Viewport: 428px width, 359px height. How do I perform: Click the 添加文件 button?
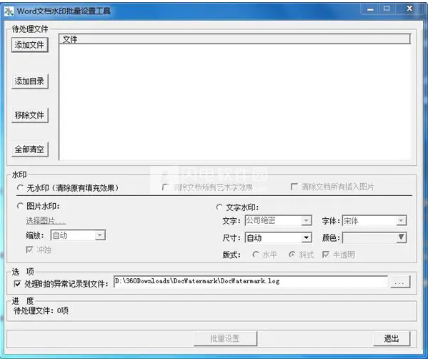(x=30, y=45)
